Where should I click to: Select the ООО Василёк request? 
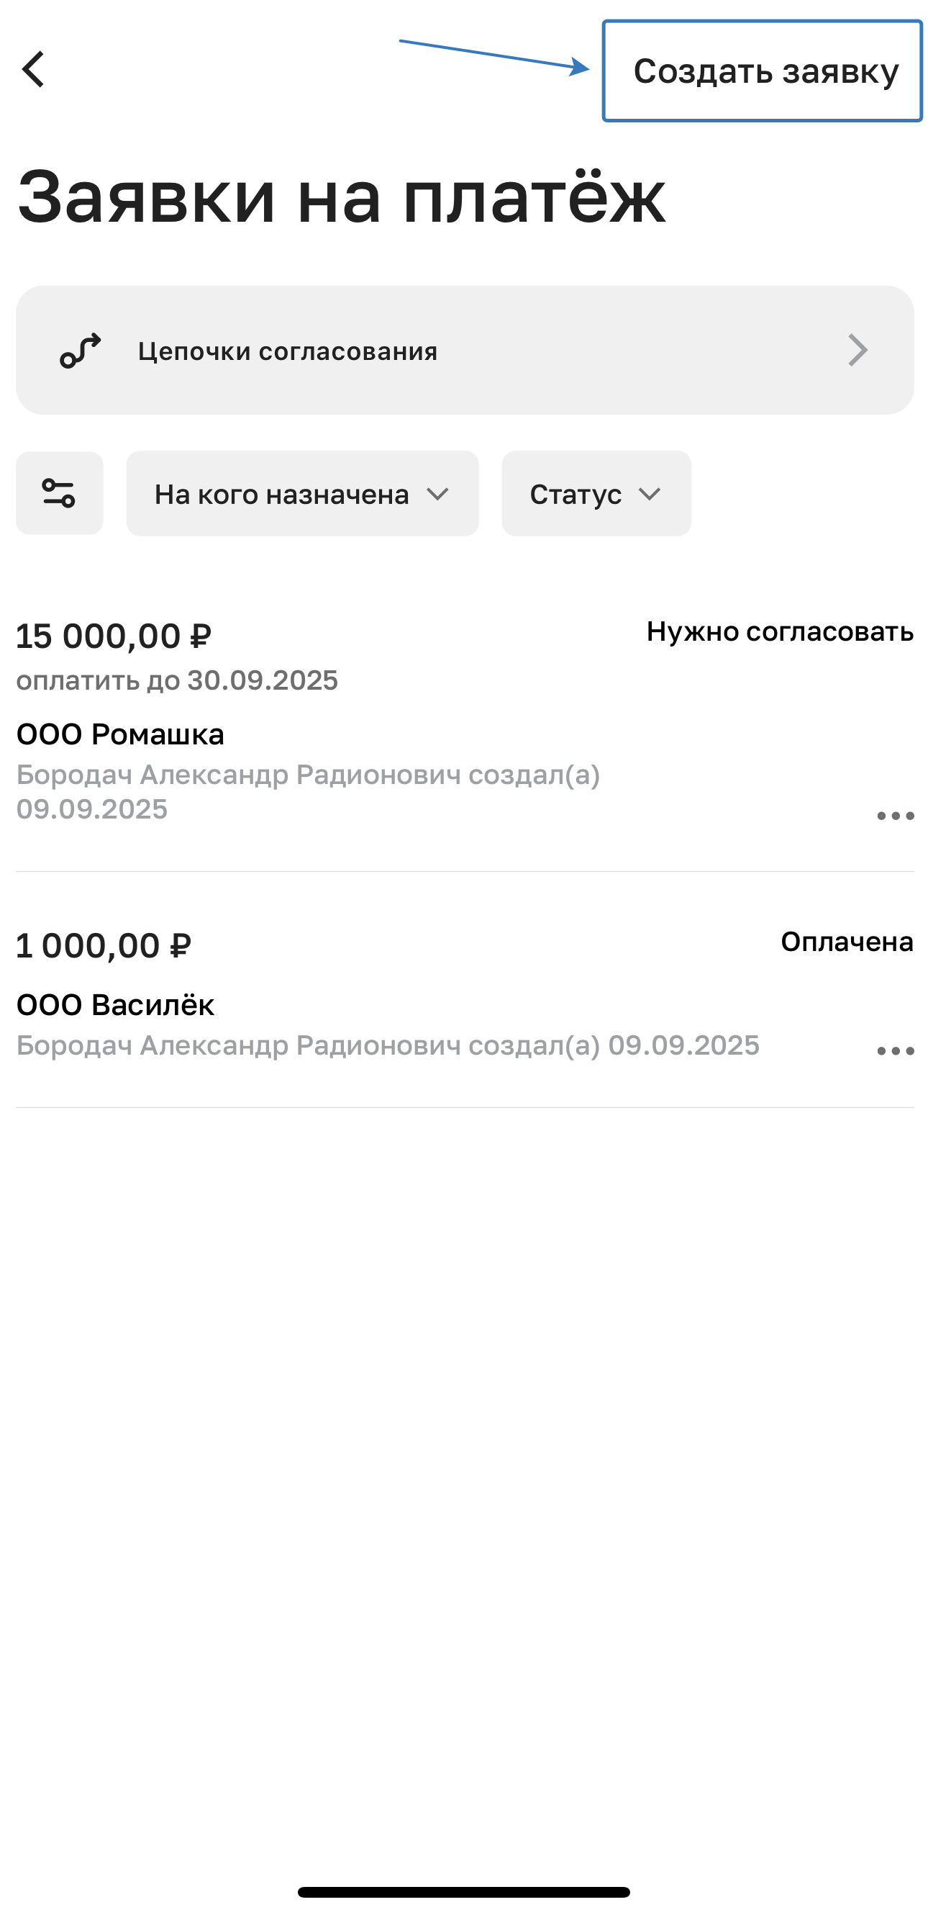115,1005
